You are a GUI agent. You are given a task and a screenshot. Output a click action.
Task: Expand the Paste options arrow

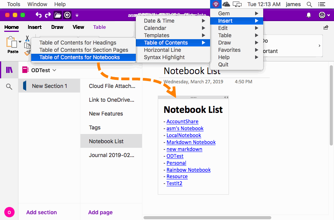(20, 42)
